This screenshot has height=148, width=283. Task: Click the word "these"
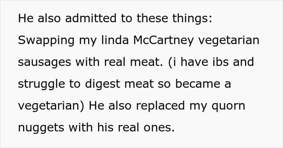click(152, 18)
